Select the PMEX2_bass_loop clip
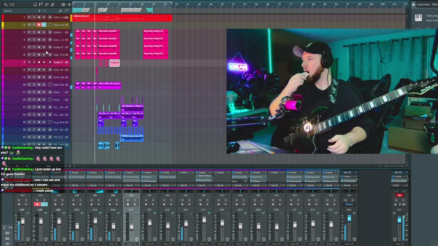438x246 pixels. (132, 137)
